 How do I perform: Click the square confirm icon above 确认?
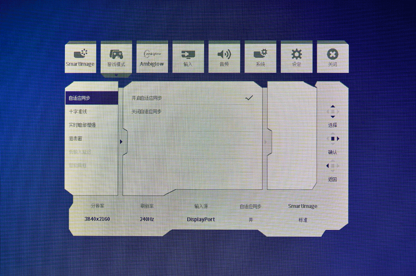coord(333,139)
